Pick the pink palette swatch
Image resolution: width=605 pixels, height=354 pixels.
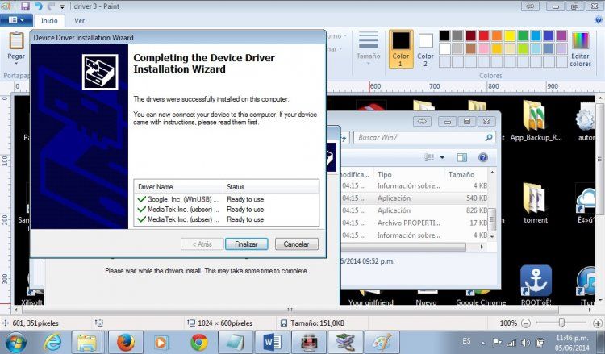(484, 48)
